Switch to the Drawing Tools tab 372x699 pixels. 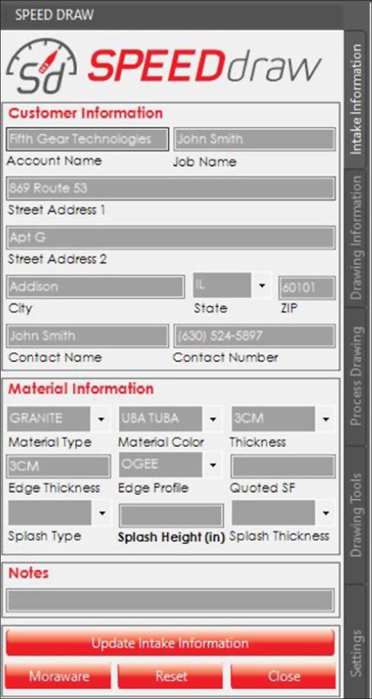tap(356, 515)
